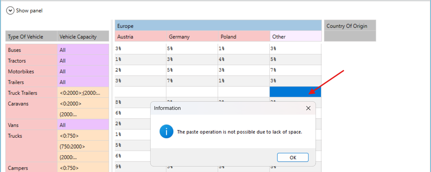The image size is (431, 172).
Task: Click the Buses Other cell 3%
Action: (x=295, y=49)
